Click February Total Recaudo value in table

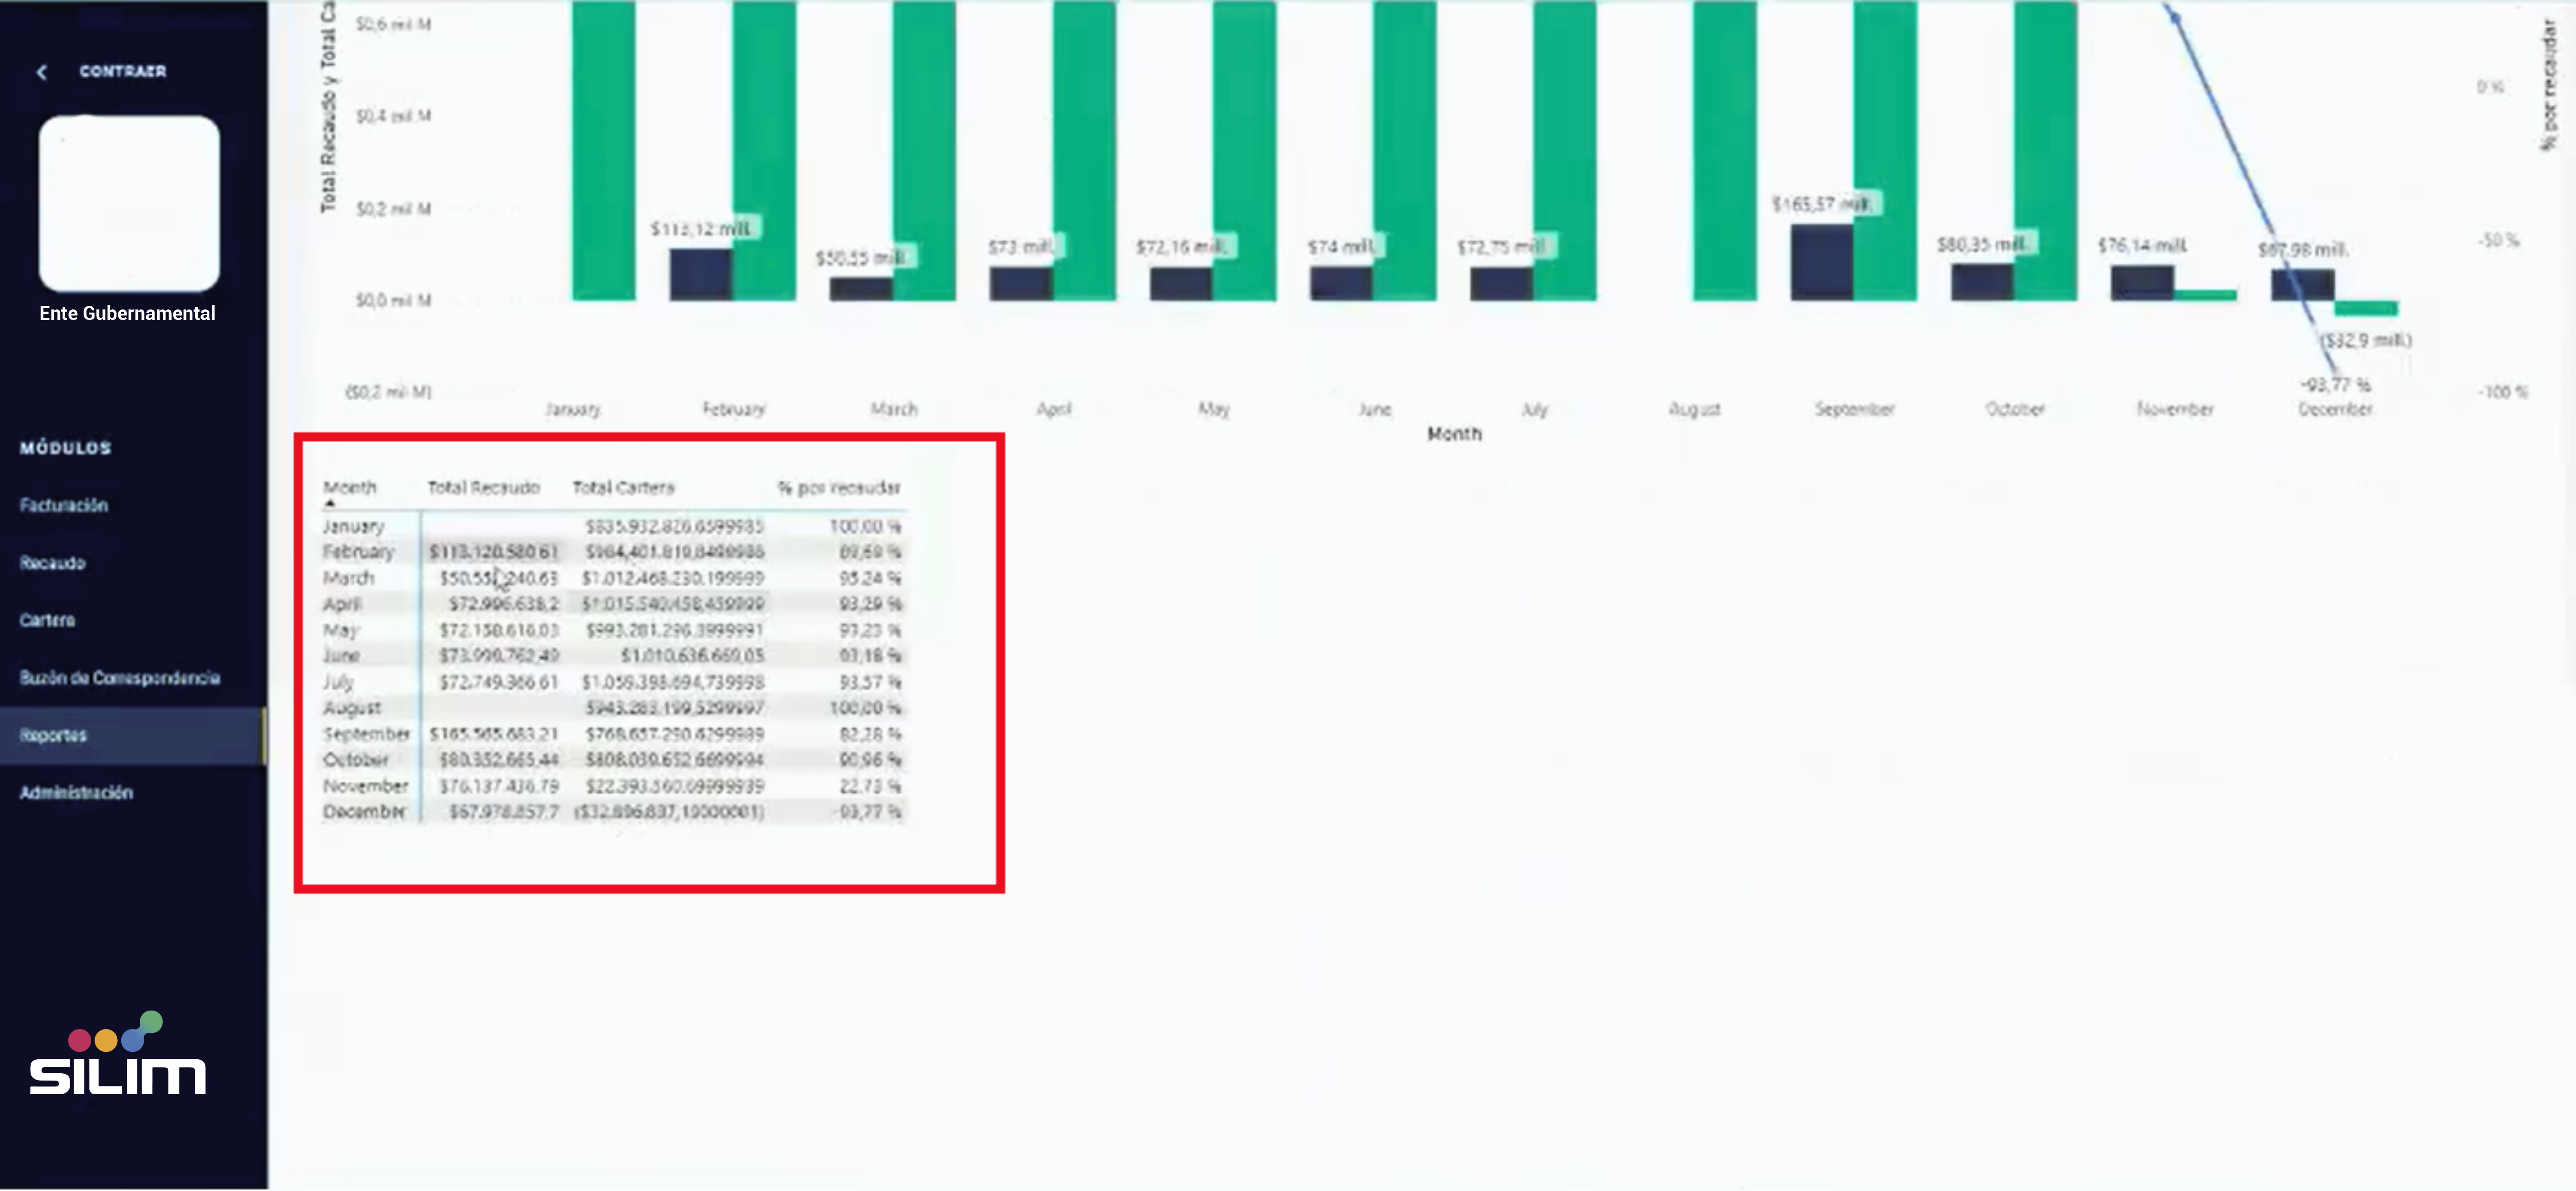point(493,551)
